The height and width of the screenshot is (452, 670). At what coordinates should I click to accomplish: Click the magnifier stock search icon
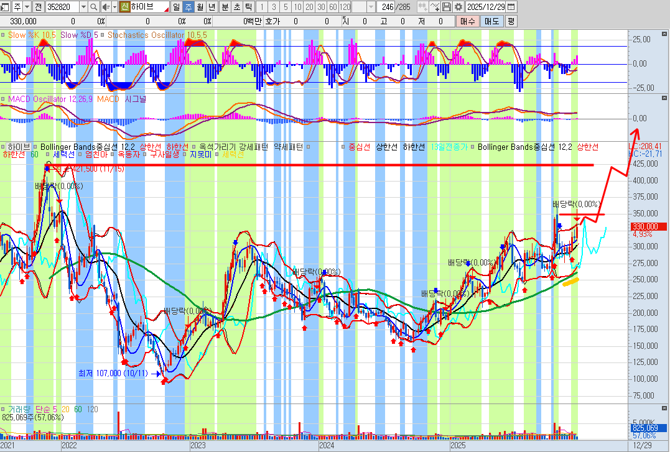(x=93, y=7)
